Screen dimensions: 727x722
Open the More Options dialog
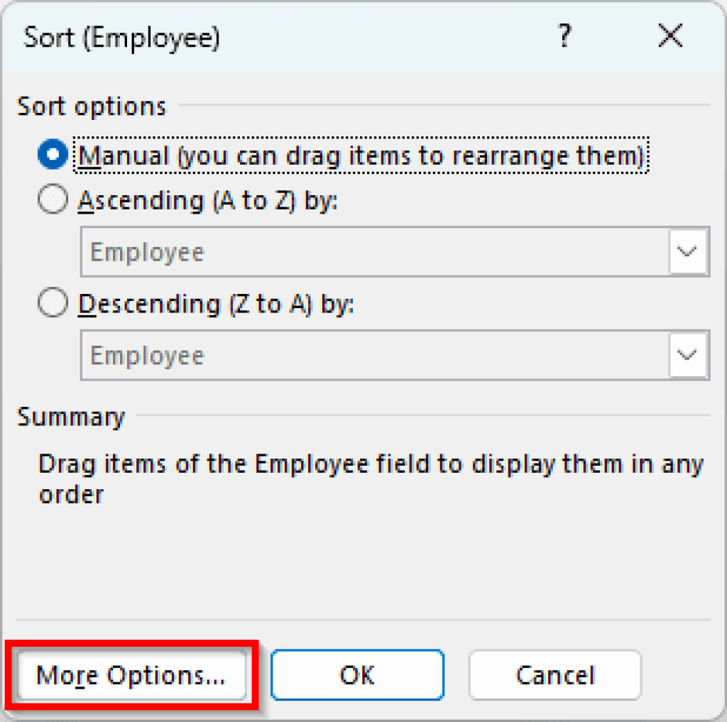pyautogui.click(x=131, y=675)
